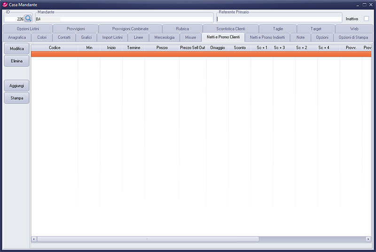Switch to the Anagrafica tab

[17, 37]
